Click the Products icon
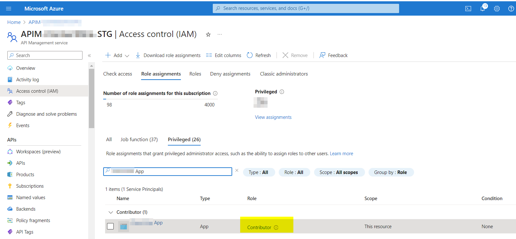516x239 pixels. [x=10, y=175]
